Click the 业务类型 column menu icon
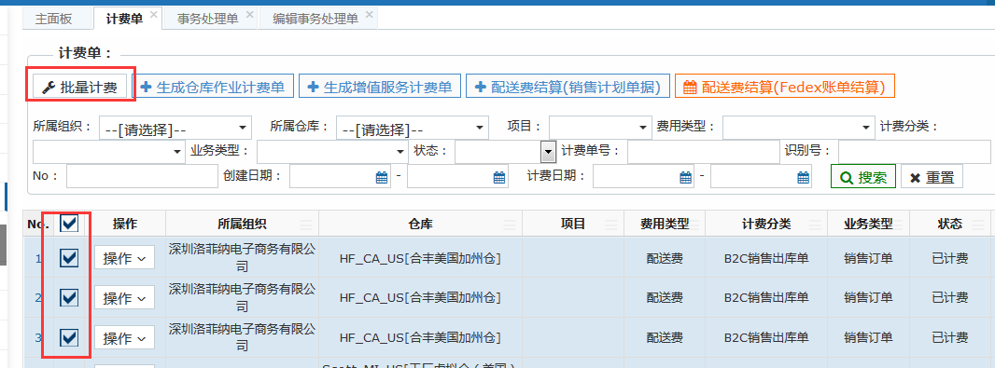This screenshot has width=995, height=368. (897, 225)
